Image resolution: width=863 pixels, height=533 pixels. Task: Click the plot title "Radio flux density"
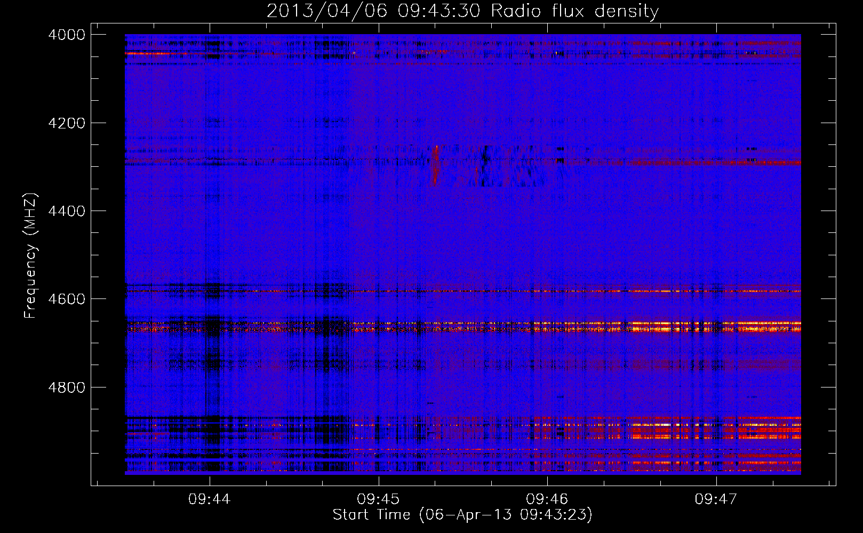(462, 11)
